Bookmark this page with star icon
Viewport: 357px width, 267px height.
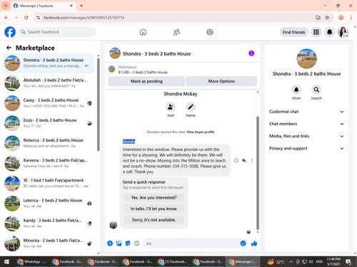click(327, 18)
